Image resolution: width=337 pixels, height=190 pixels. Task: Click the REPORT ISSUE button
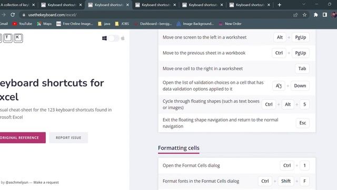click(x=68, y=138)
